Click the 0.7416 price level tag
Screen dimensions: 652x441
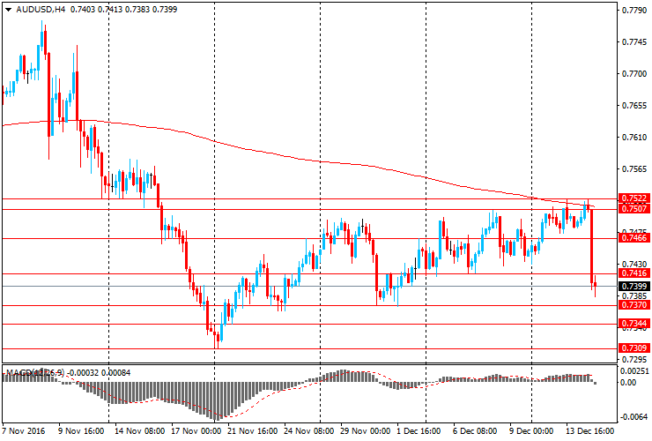(x=634, y=275)
